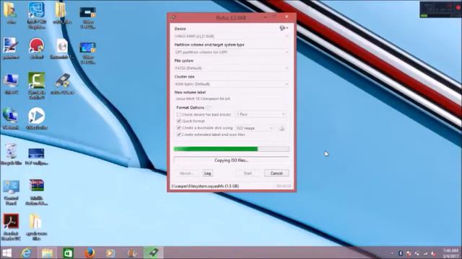The width and height of the screenshot is (462, 259).
Task: Launch Internet Explorer from the taskbar
Action: click(27, 253)
